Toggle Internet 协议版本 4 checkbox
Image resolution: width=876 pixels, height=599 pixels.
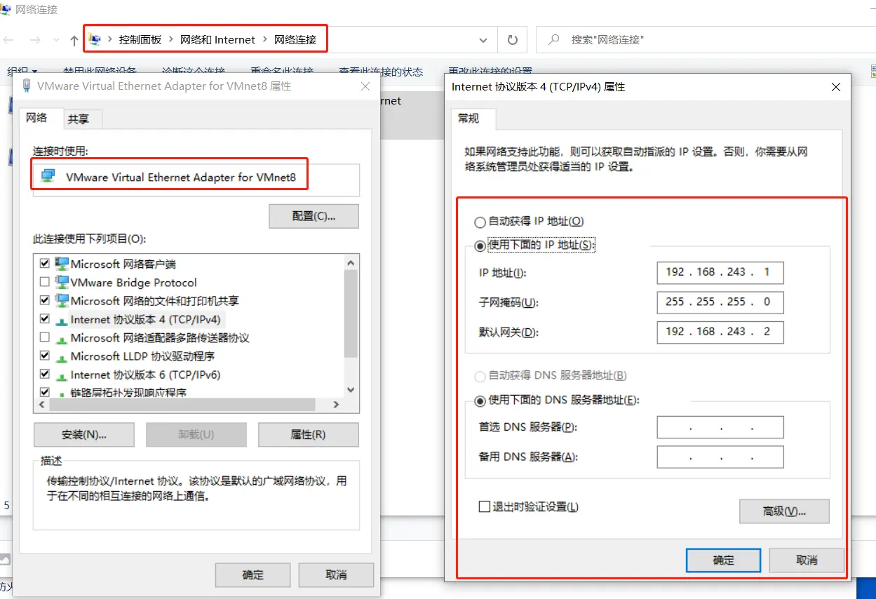tap(45, 319)
